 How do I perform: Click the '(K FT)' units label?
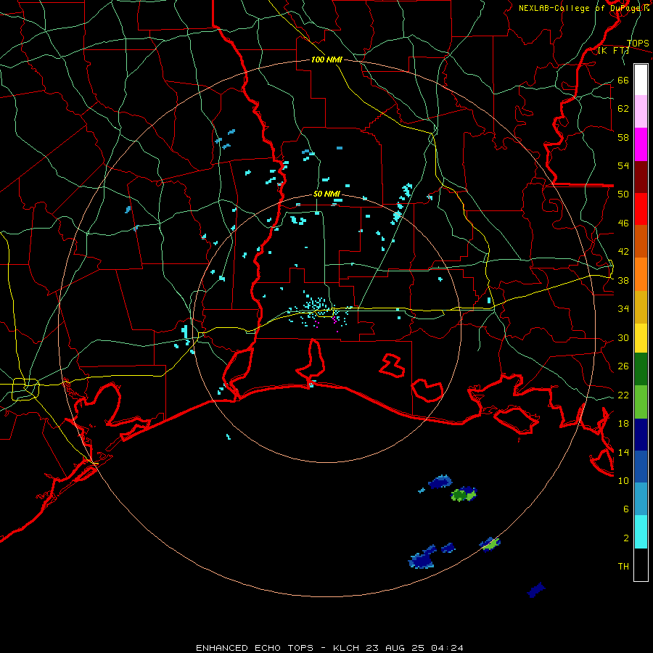[x=613, y=50]
